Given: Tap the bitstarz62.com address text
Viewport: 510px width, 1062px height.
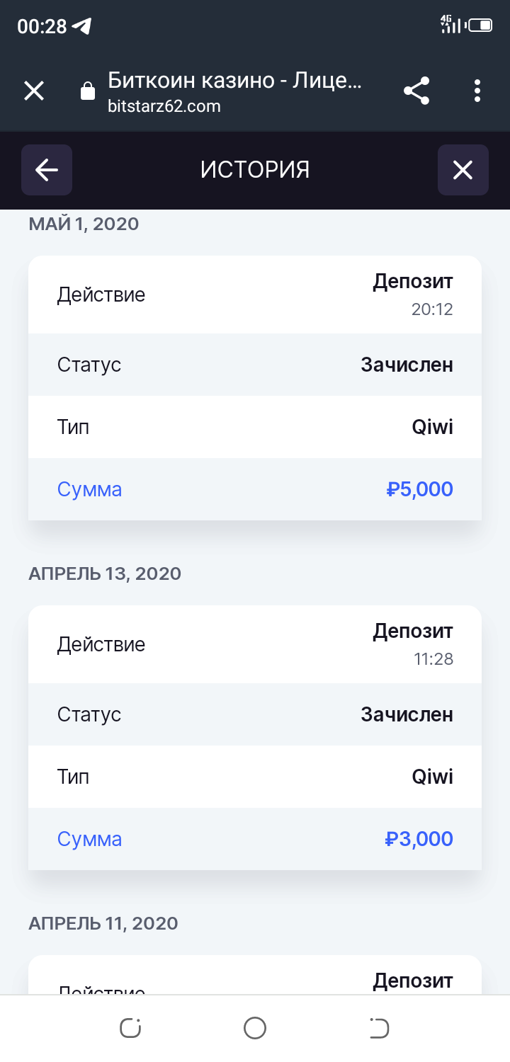Looking at the screenshot, I should click(164, 107).
